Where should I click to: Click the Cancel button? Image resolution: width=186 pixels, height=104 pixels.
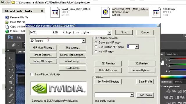coord(145,32)
